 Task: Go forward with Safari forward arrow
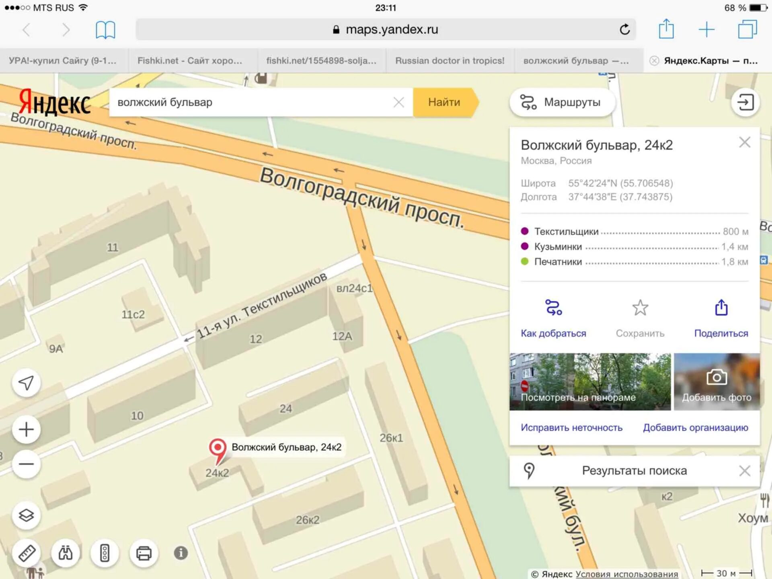click(x=66, y=29)
